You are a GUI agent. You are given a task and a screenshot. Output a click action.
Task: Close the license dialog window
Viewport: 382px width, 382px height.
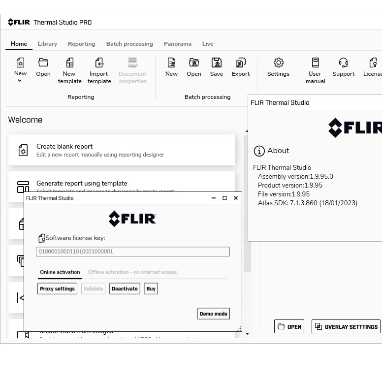click(236, 198)
